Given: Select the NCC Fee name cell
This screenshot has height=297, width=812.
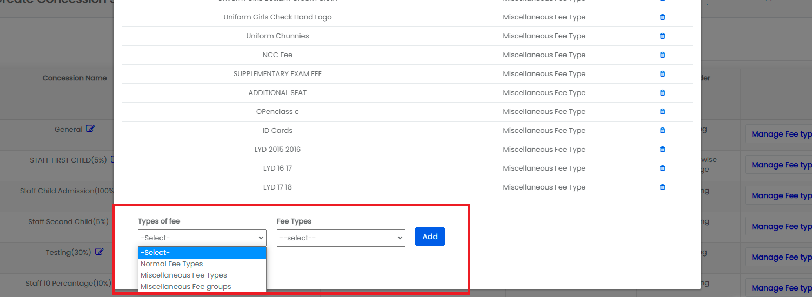Looking at the screenshot, I should click(x=277, y=55).
